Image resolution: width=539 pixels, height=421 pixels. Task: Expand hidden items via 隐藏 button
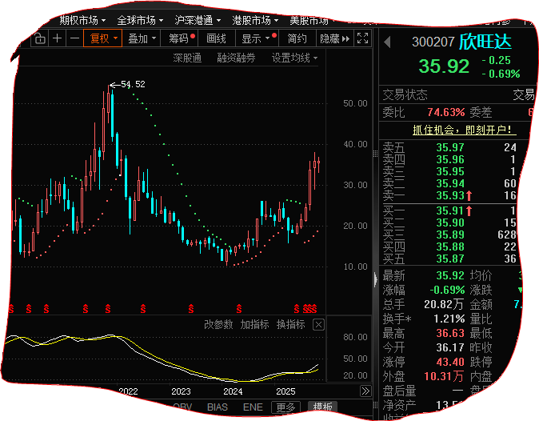point(334,38)
